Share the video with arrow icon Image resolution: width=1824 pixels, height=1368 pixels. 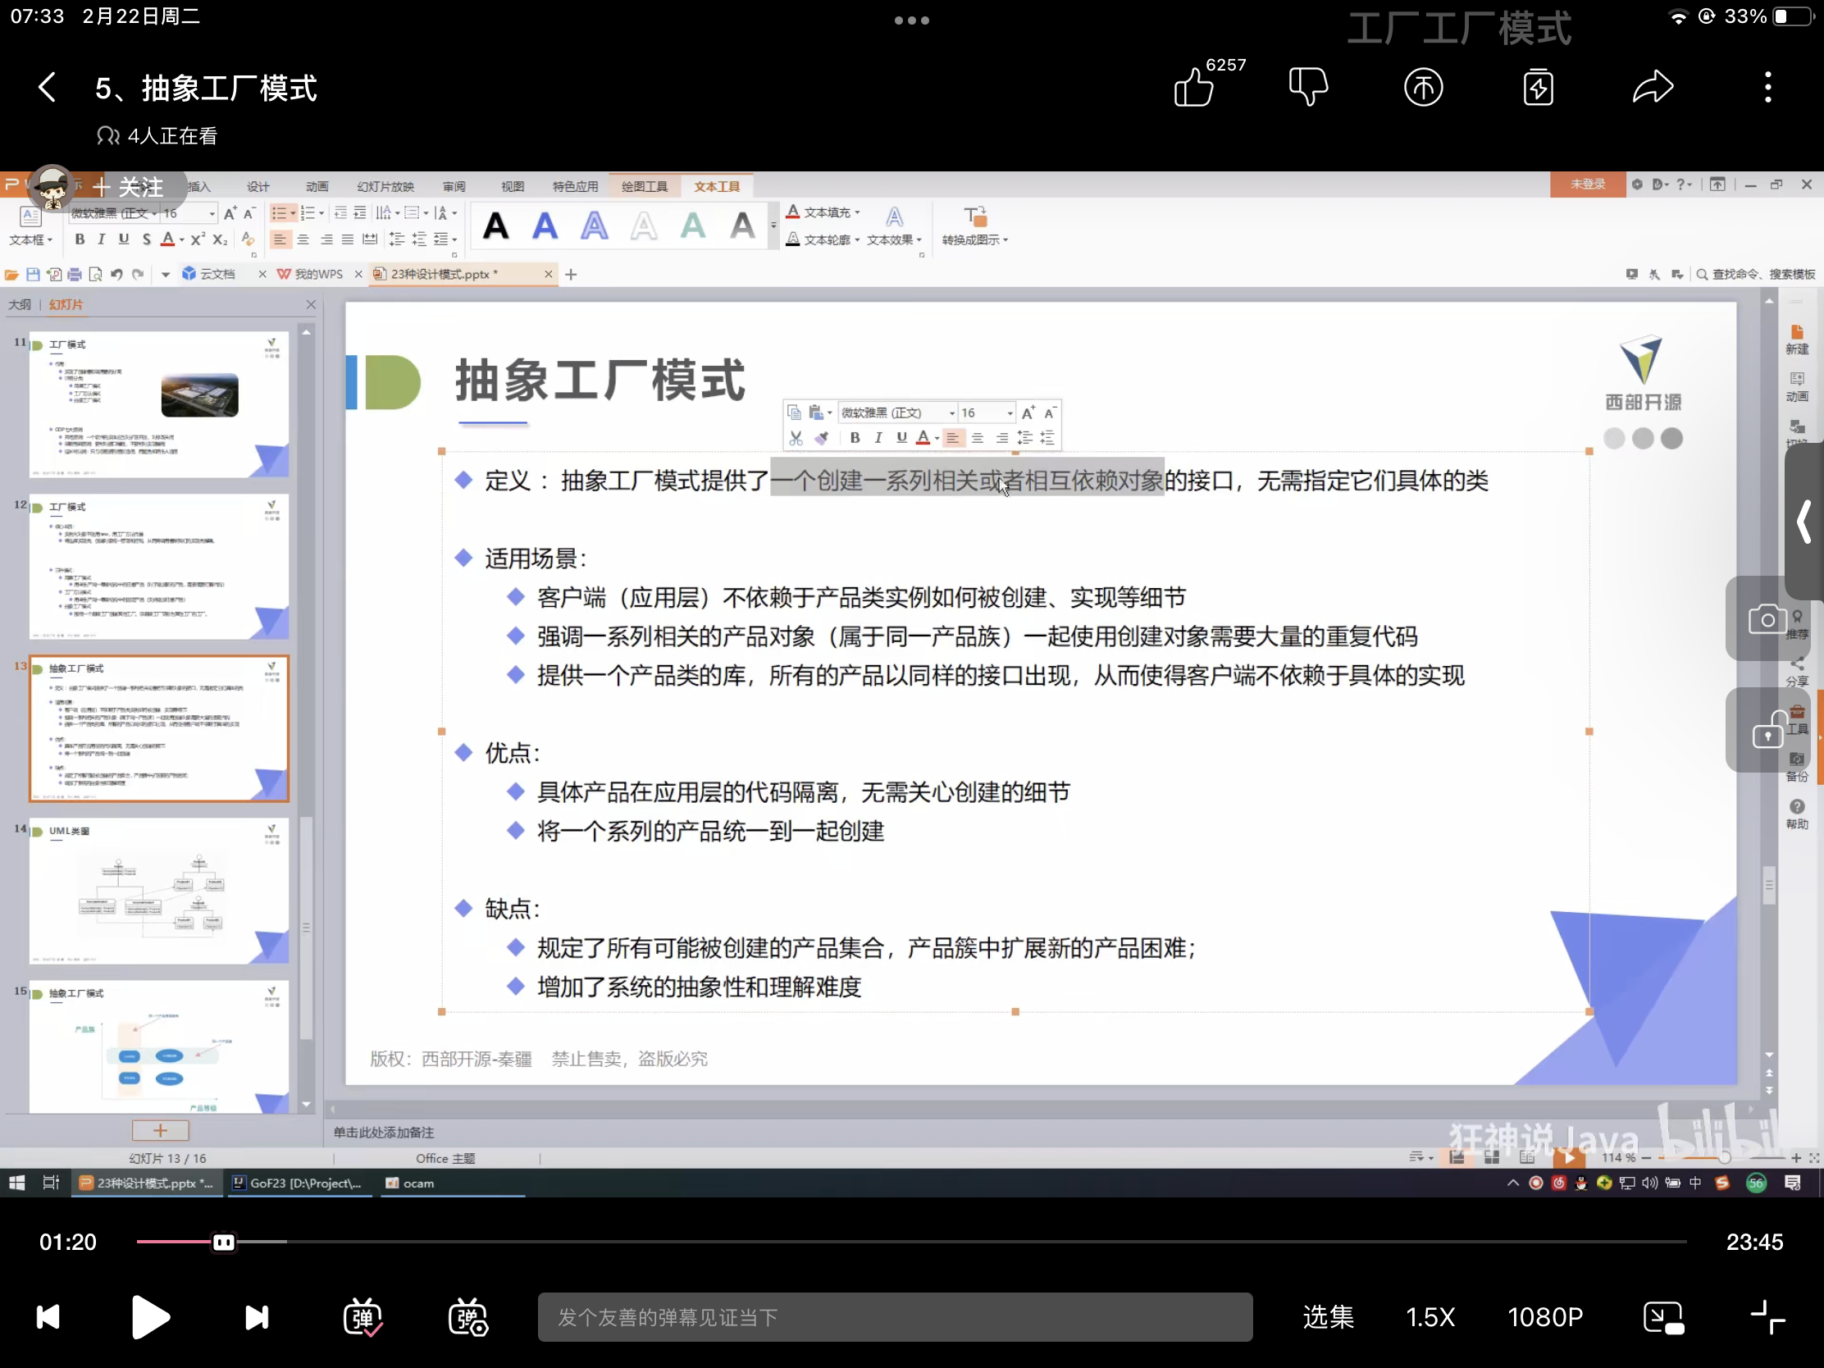[1653, 88]
